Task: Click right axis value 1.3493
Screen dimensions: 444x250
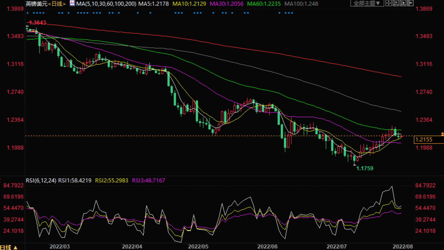Action: click(424, 36)
